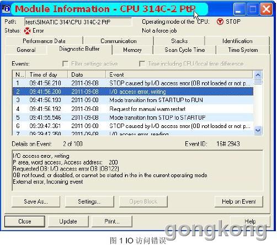Select event 6 at 09:39:47.361
Viewport: 277px width, 245px height.
point(133,126)
